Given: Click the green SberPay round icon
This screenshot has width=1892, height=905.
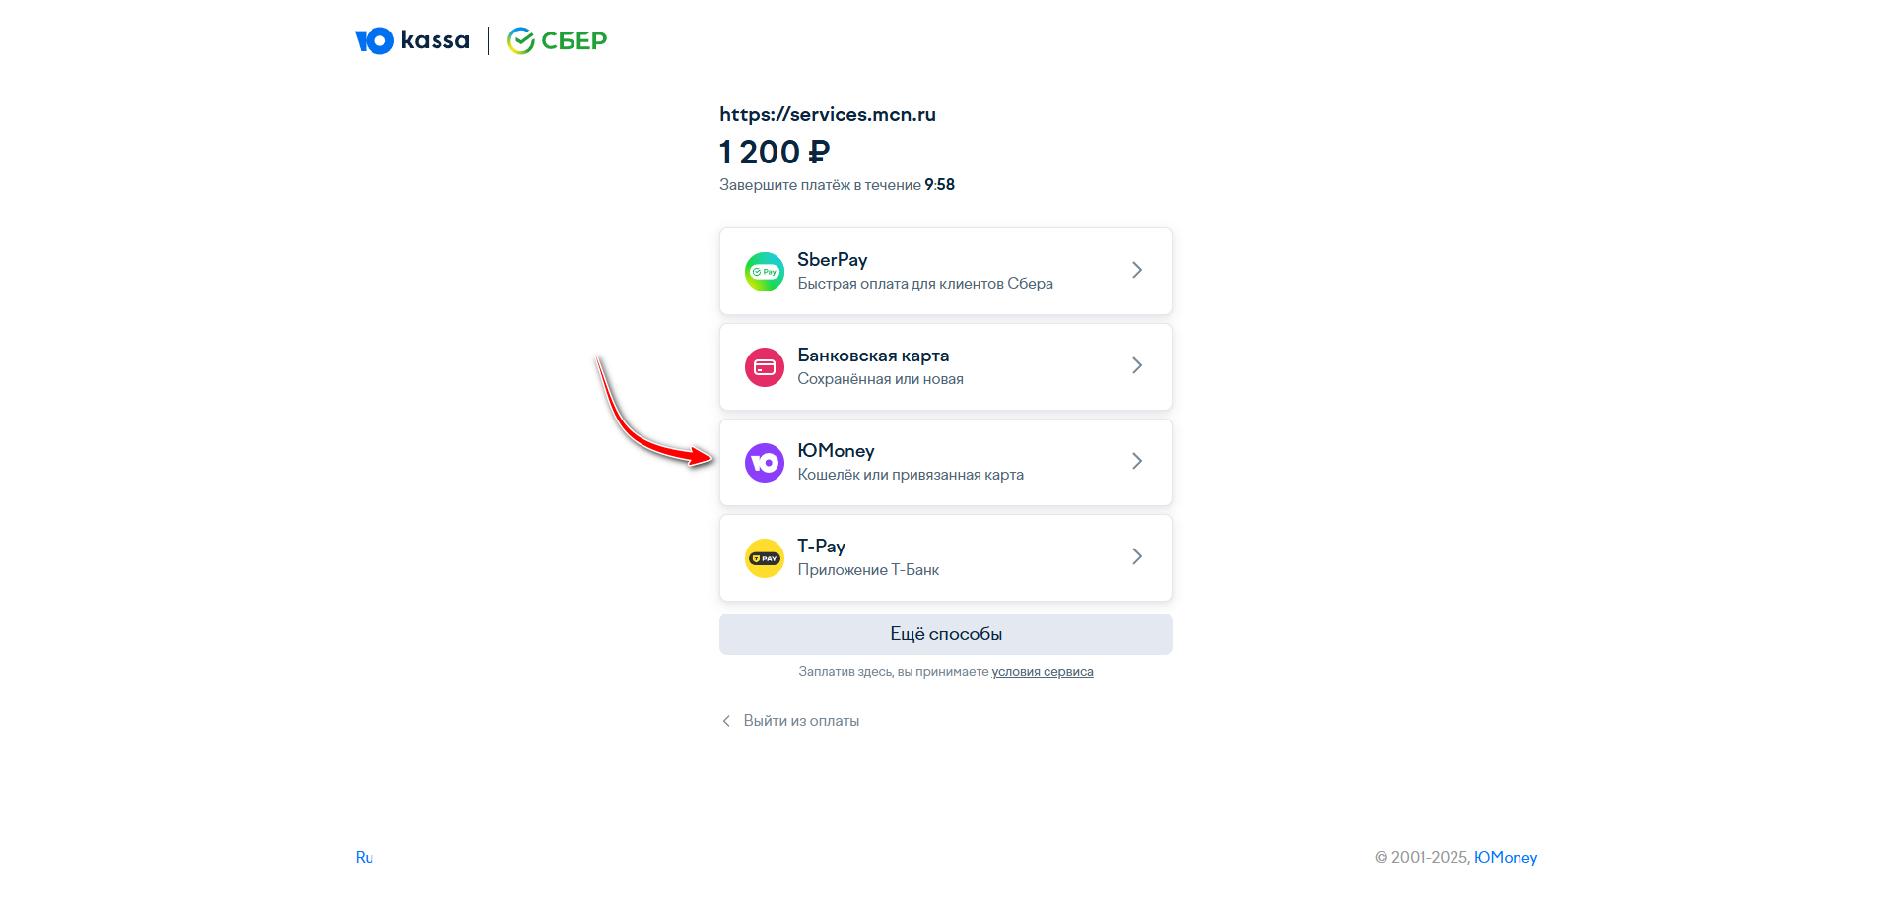Looking at the screenshot, I should pyautogui.click(x=764, y=272).
